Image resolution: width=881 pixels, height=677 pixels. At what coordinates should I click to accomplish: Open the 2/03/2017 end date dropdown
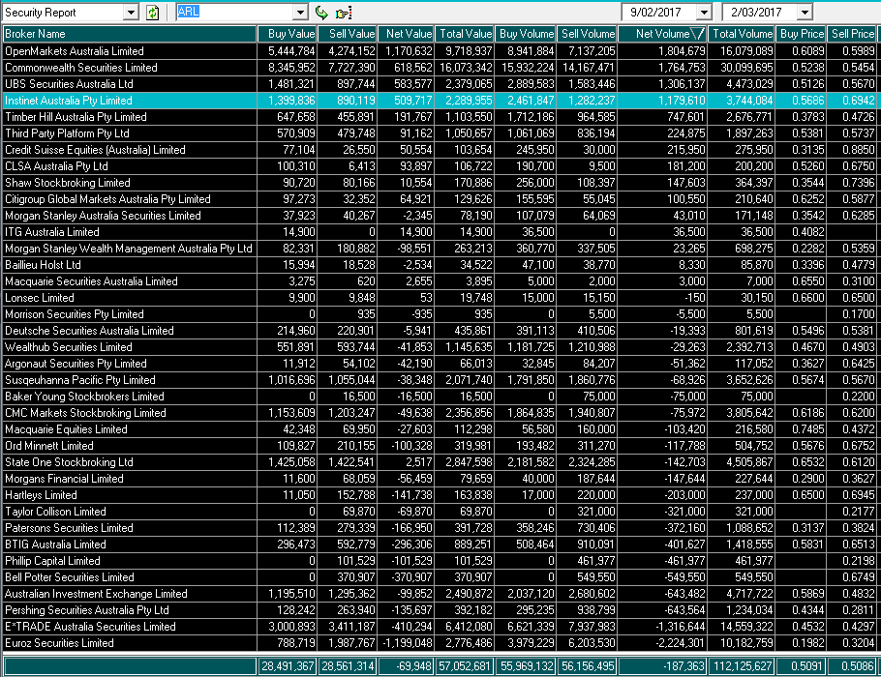[x=805, y=13]
